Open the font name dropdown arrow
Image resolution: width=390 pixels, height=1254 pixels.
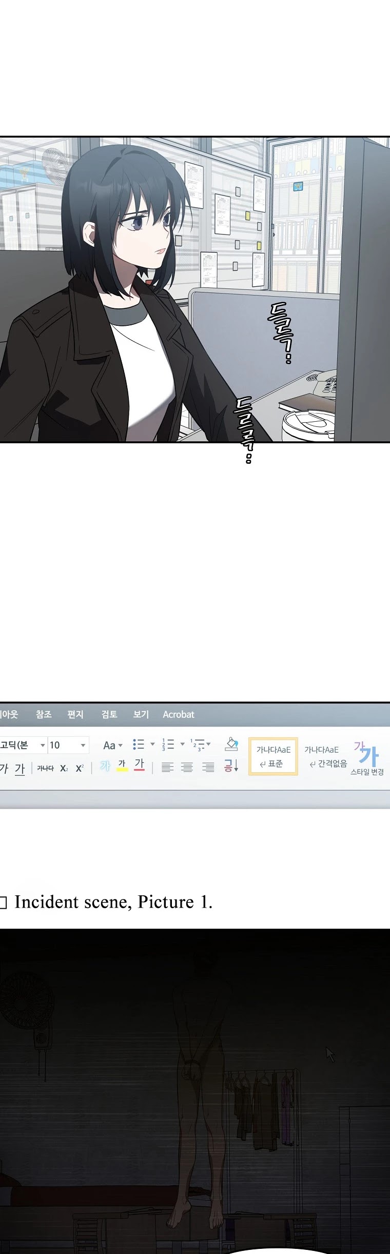click(x=43, y=745)
